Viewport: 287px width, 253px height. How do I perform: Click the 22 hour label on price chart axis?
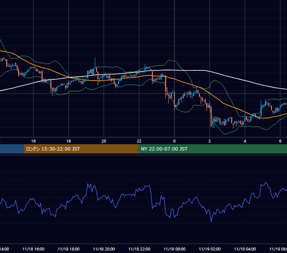click(139, 141)
